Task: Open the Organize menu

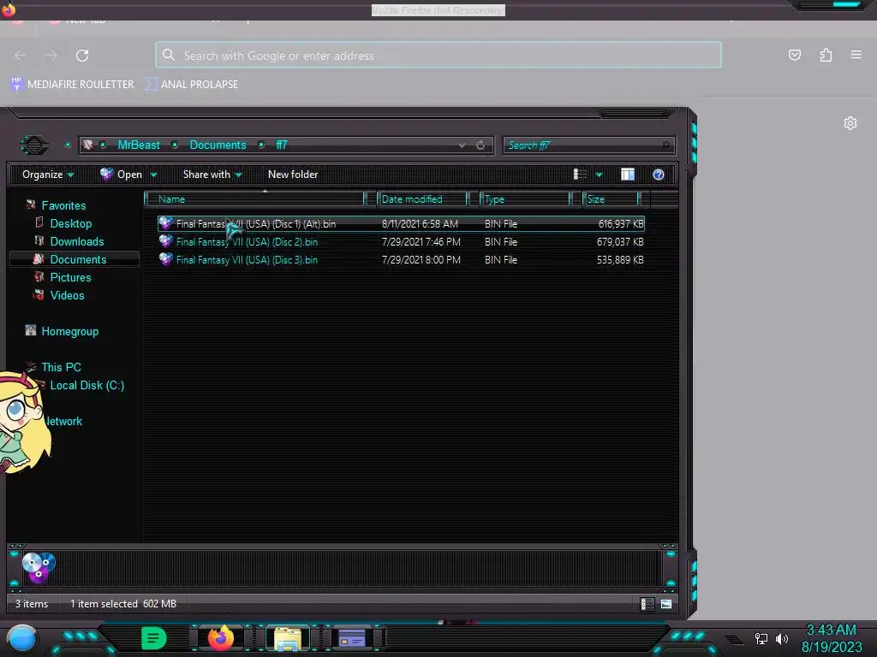Action: pyautogui.click(x=48, y=175)
